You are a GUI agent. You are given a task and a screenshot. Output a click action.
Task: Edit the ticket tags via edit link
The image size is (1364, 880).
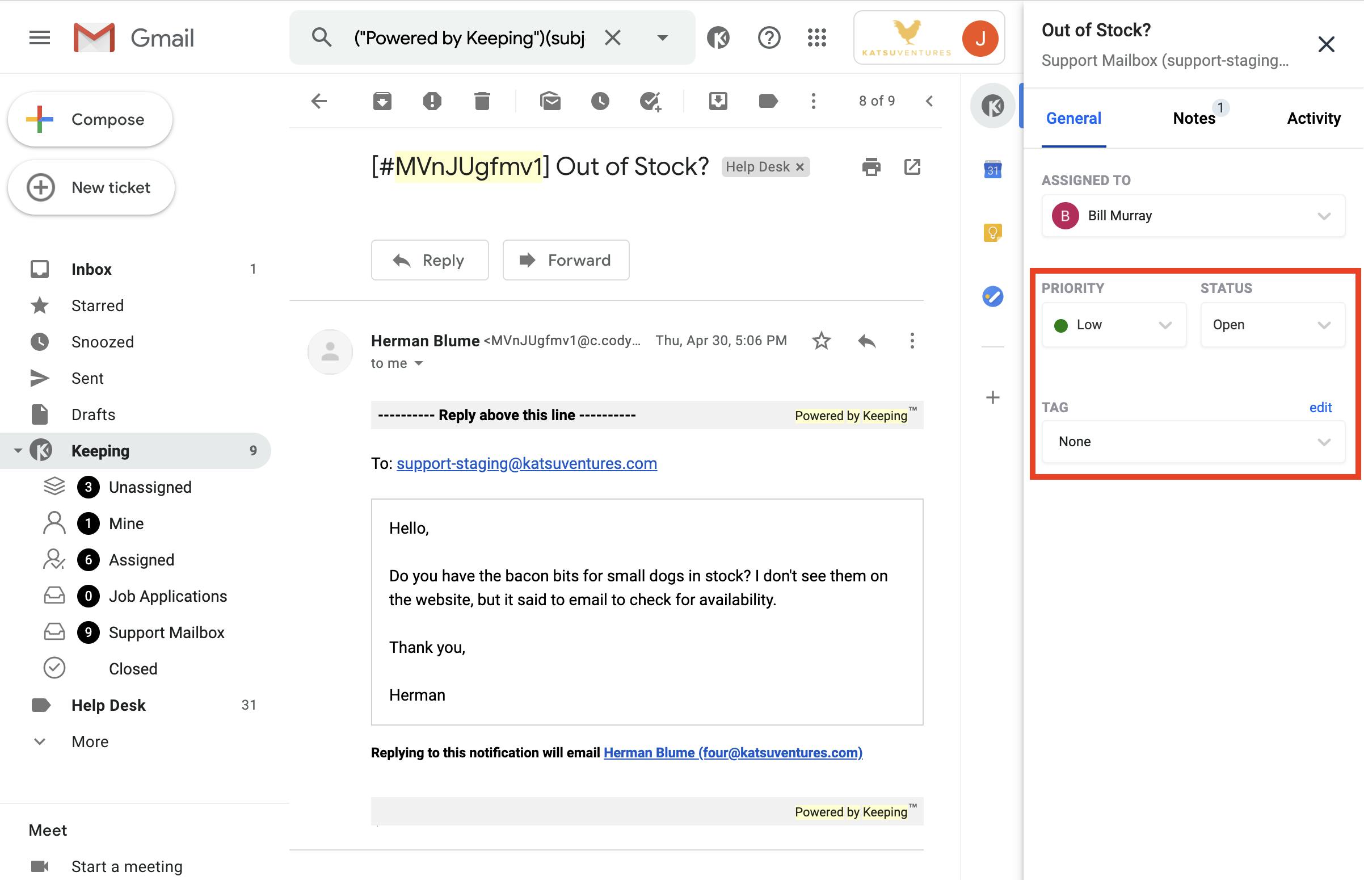pyautogui.click(x=1320, y=408)
